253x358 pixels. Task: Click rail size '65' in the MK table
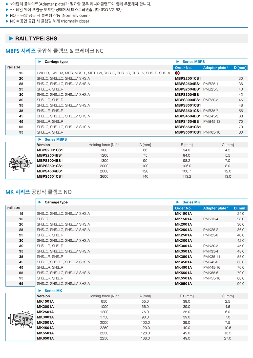[x=21, y=284]
